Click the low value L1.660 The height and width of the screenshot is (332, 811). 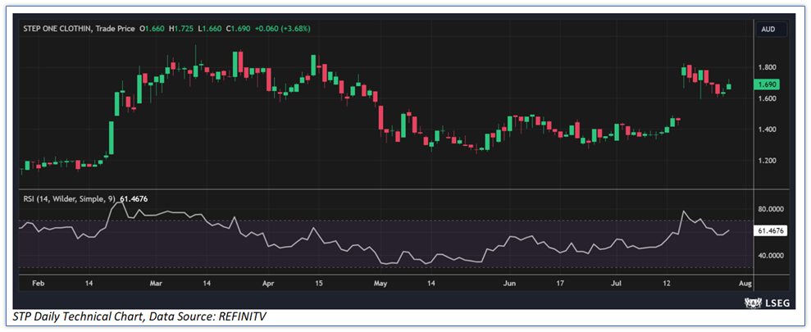click(x=210, y=29)
